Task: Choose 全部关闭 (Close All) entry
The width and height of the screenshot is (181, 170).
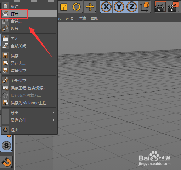Action: [29, 46]
